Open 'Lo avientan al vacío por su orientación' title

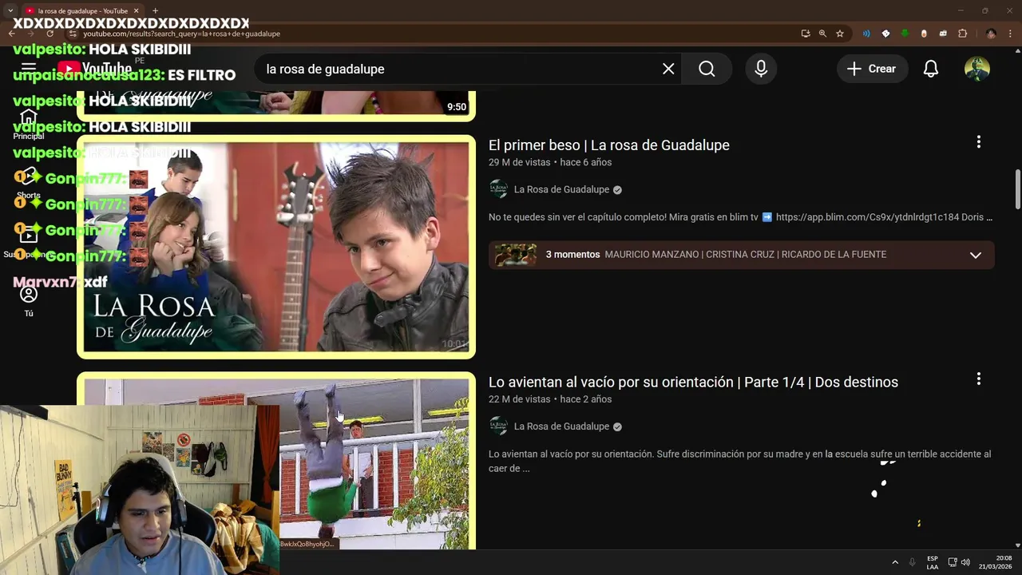tap(693, 382)
